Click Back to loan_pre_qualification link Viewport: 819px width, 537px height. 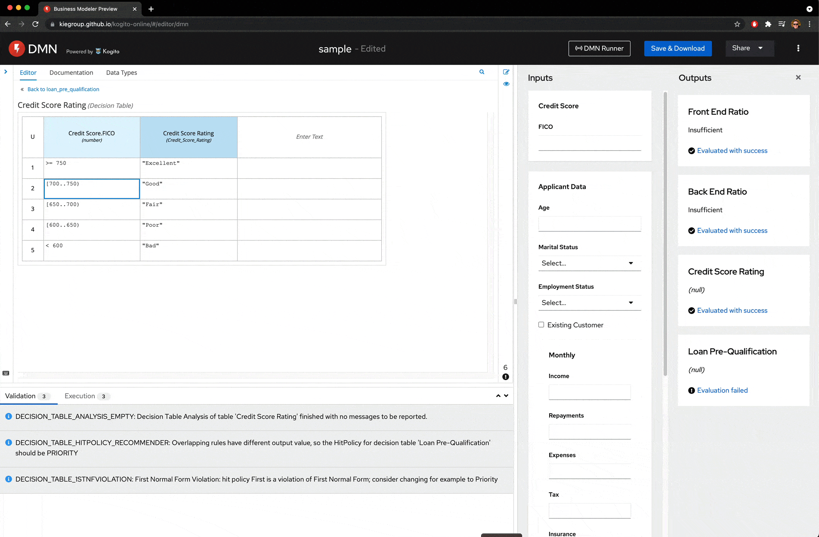click(63, 89)
